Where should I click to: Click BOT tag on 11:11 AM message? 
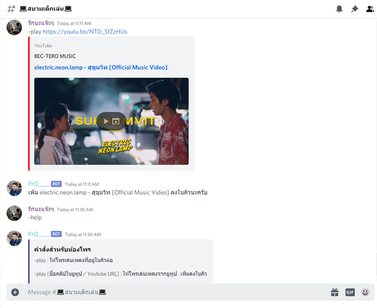[57, 184]
